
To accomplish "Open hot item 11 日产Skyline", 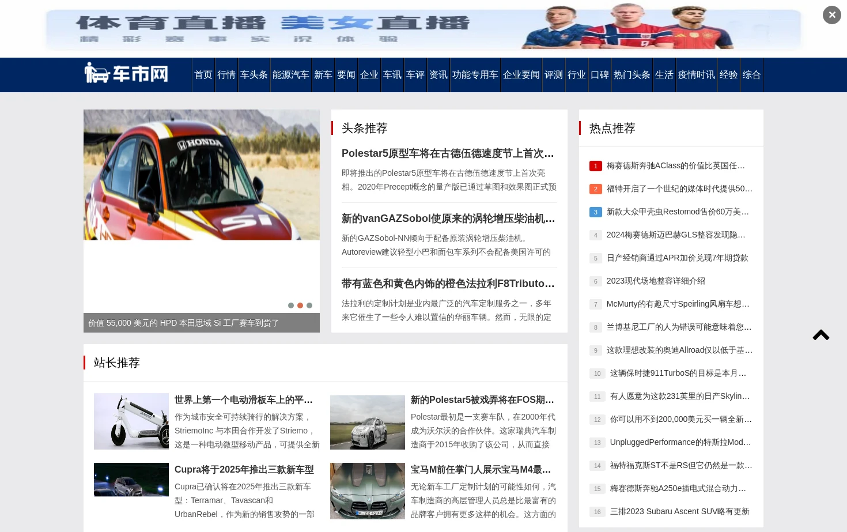I will (x=680, y=396).
